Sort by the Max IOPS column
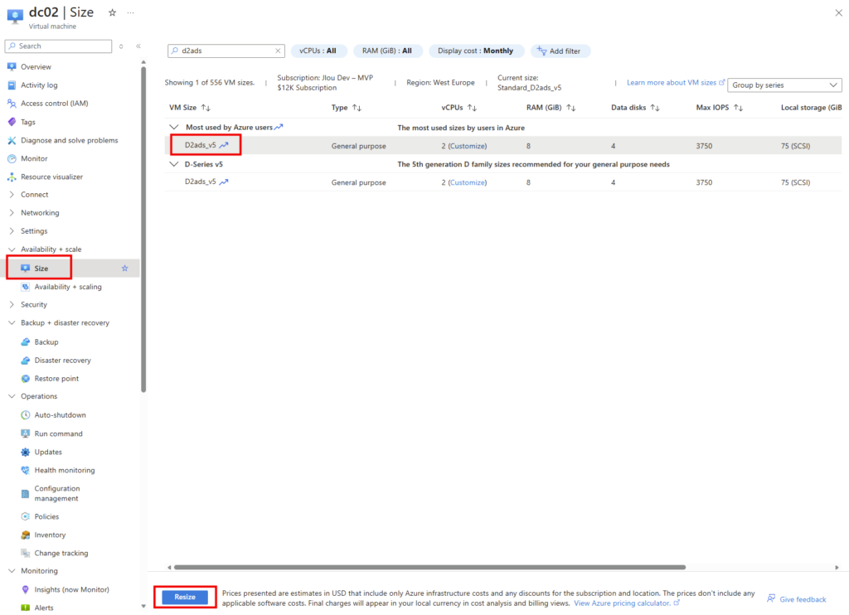The image size is (849, 615). (x=719, y=108)
